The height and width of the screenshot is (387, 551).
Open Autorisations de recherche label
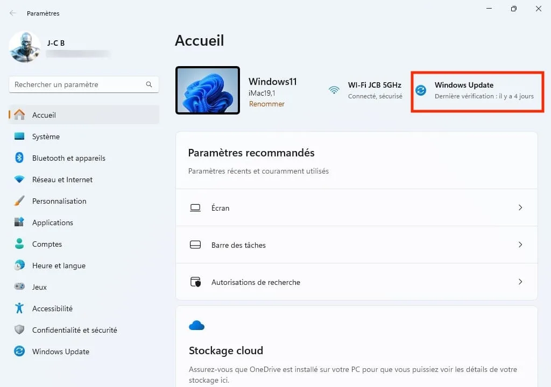[256, 282]
